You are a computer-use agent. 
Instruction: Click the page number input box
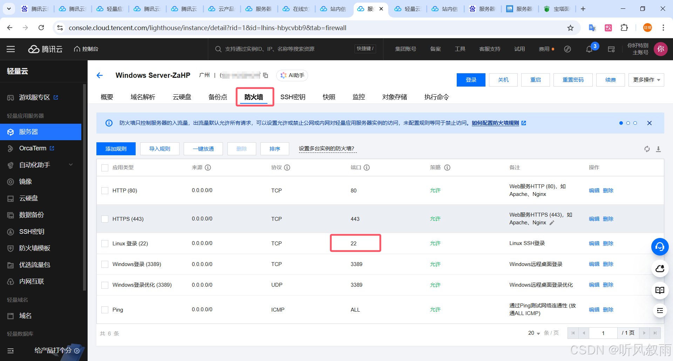pos(603,333)
